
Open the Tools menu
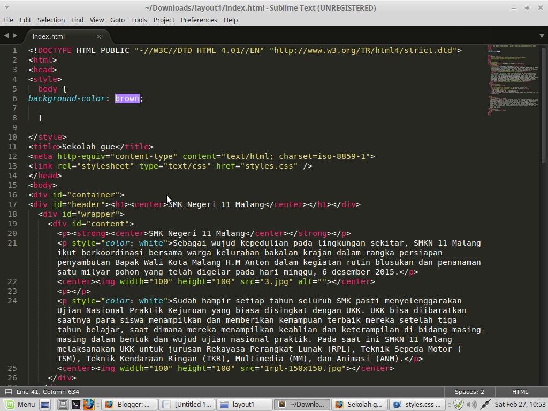click(x=139, y=20)
